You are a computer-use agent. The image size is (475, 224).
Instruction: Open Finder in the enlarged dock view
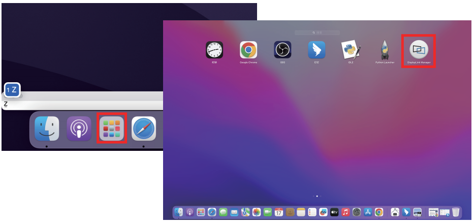click(47, 129)
